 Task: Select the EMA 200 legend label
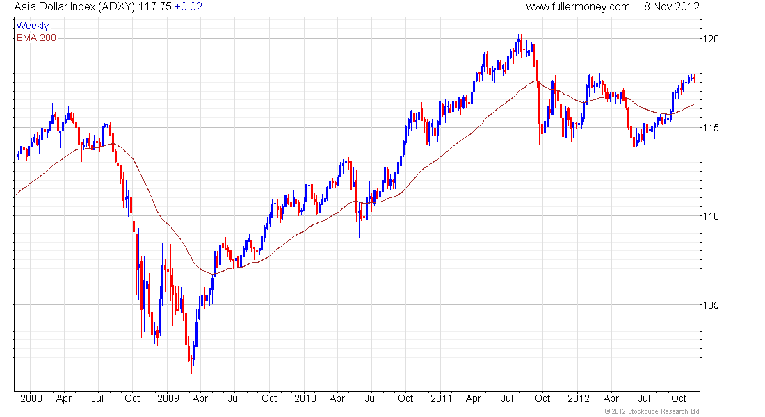click(x=37, y=38)
